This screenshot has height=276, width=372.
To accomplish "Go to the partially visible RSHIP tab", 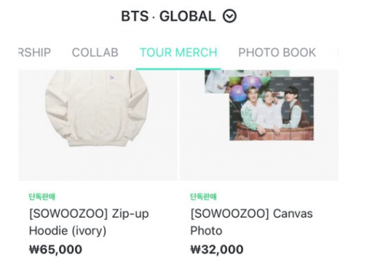I will coord(35,53).
